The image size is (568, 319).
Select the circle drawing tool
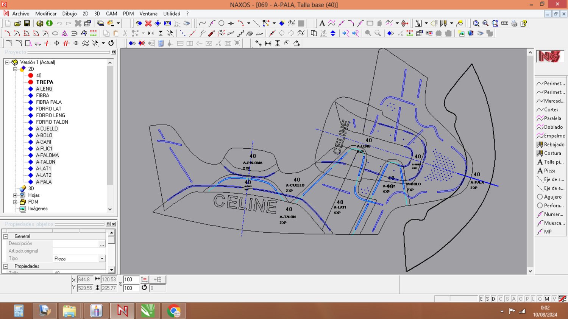click(222, 23)
